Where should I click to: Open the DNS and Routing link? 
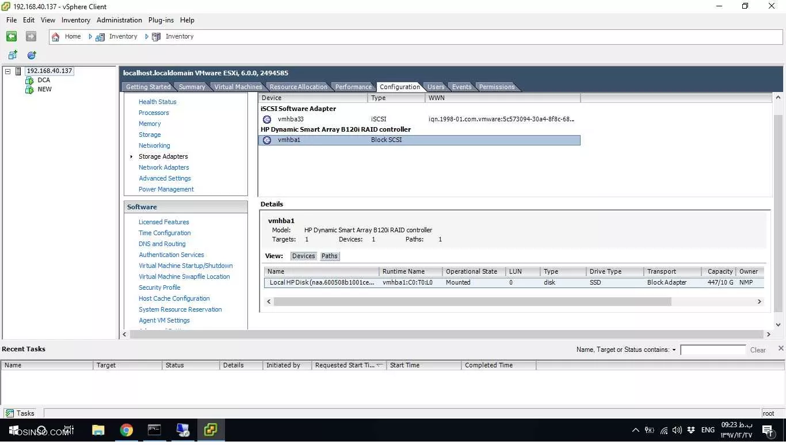pyautogui.click(x=162, y=244)
